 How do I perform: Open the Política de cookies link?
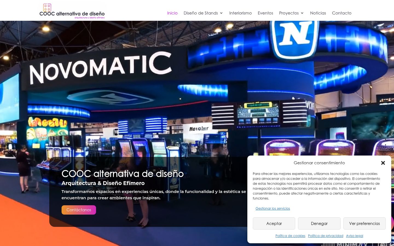tap(290, 236)
